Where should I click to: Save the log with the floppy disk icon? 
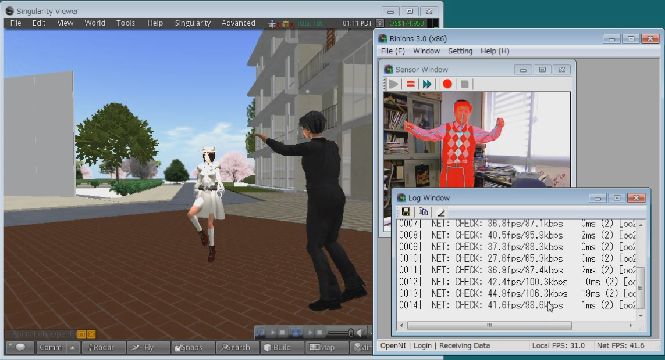406,212
